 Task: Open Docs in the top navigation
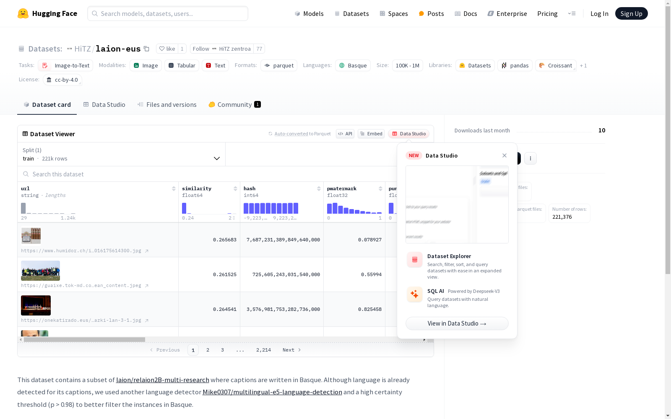(x=466, y=13)
